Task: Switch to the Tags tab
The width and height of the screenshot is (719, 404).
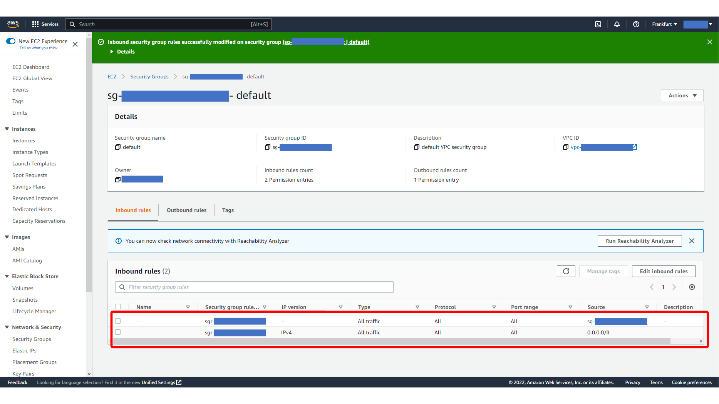Action: tap(228, 210)
